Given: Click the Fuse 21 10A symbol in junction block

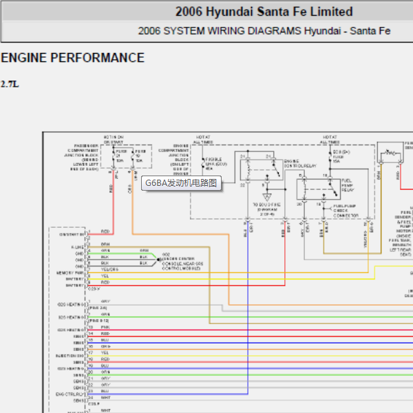Looking at the screenshot, I should (114, 156).
